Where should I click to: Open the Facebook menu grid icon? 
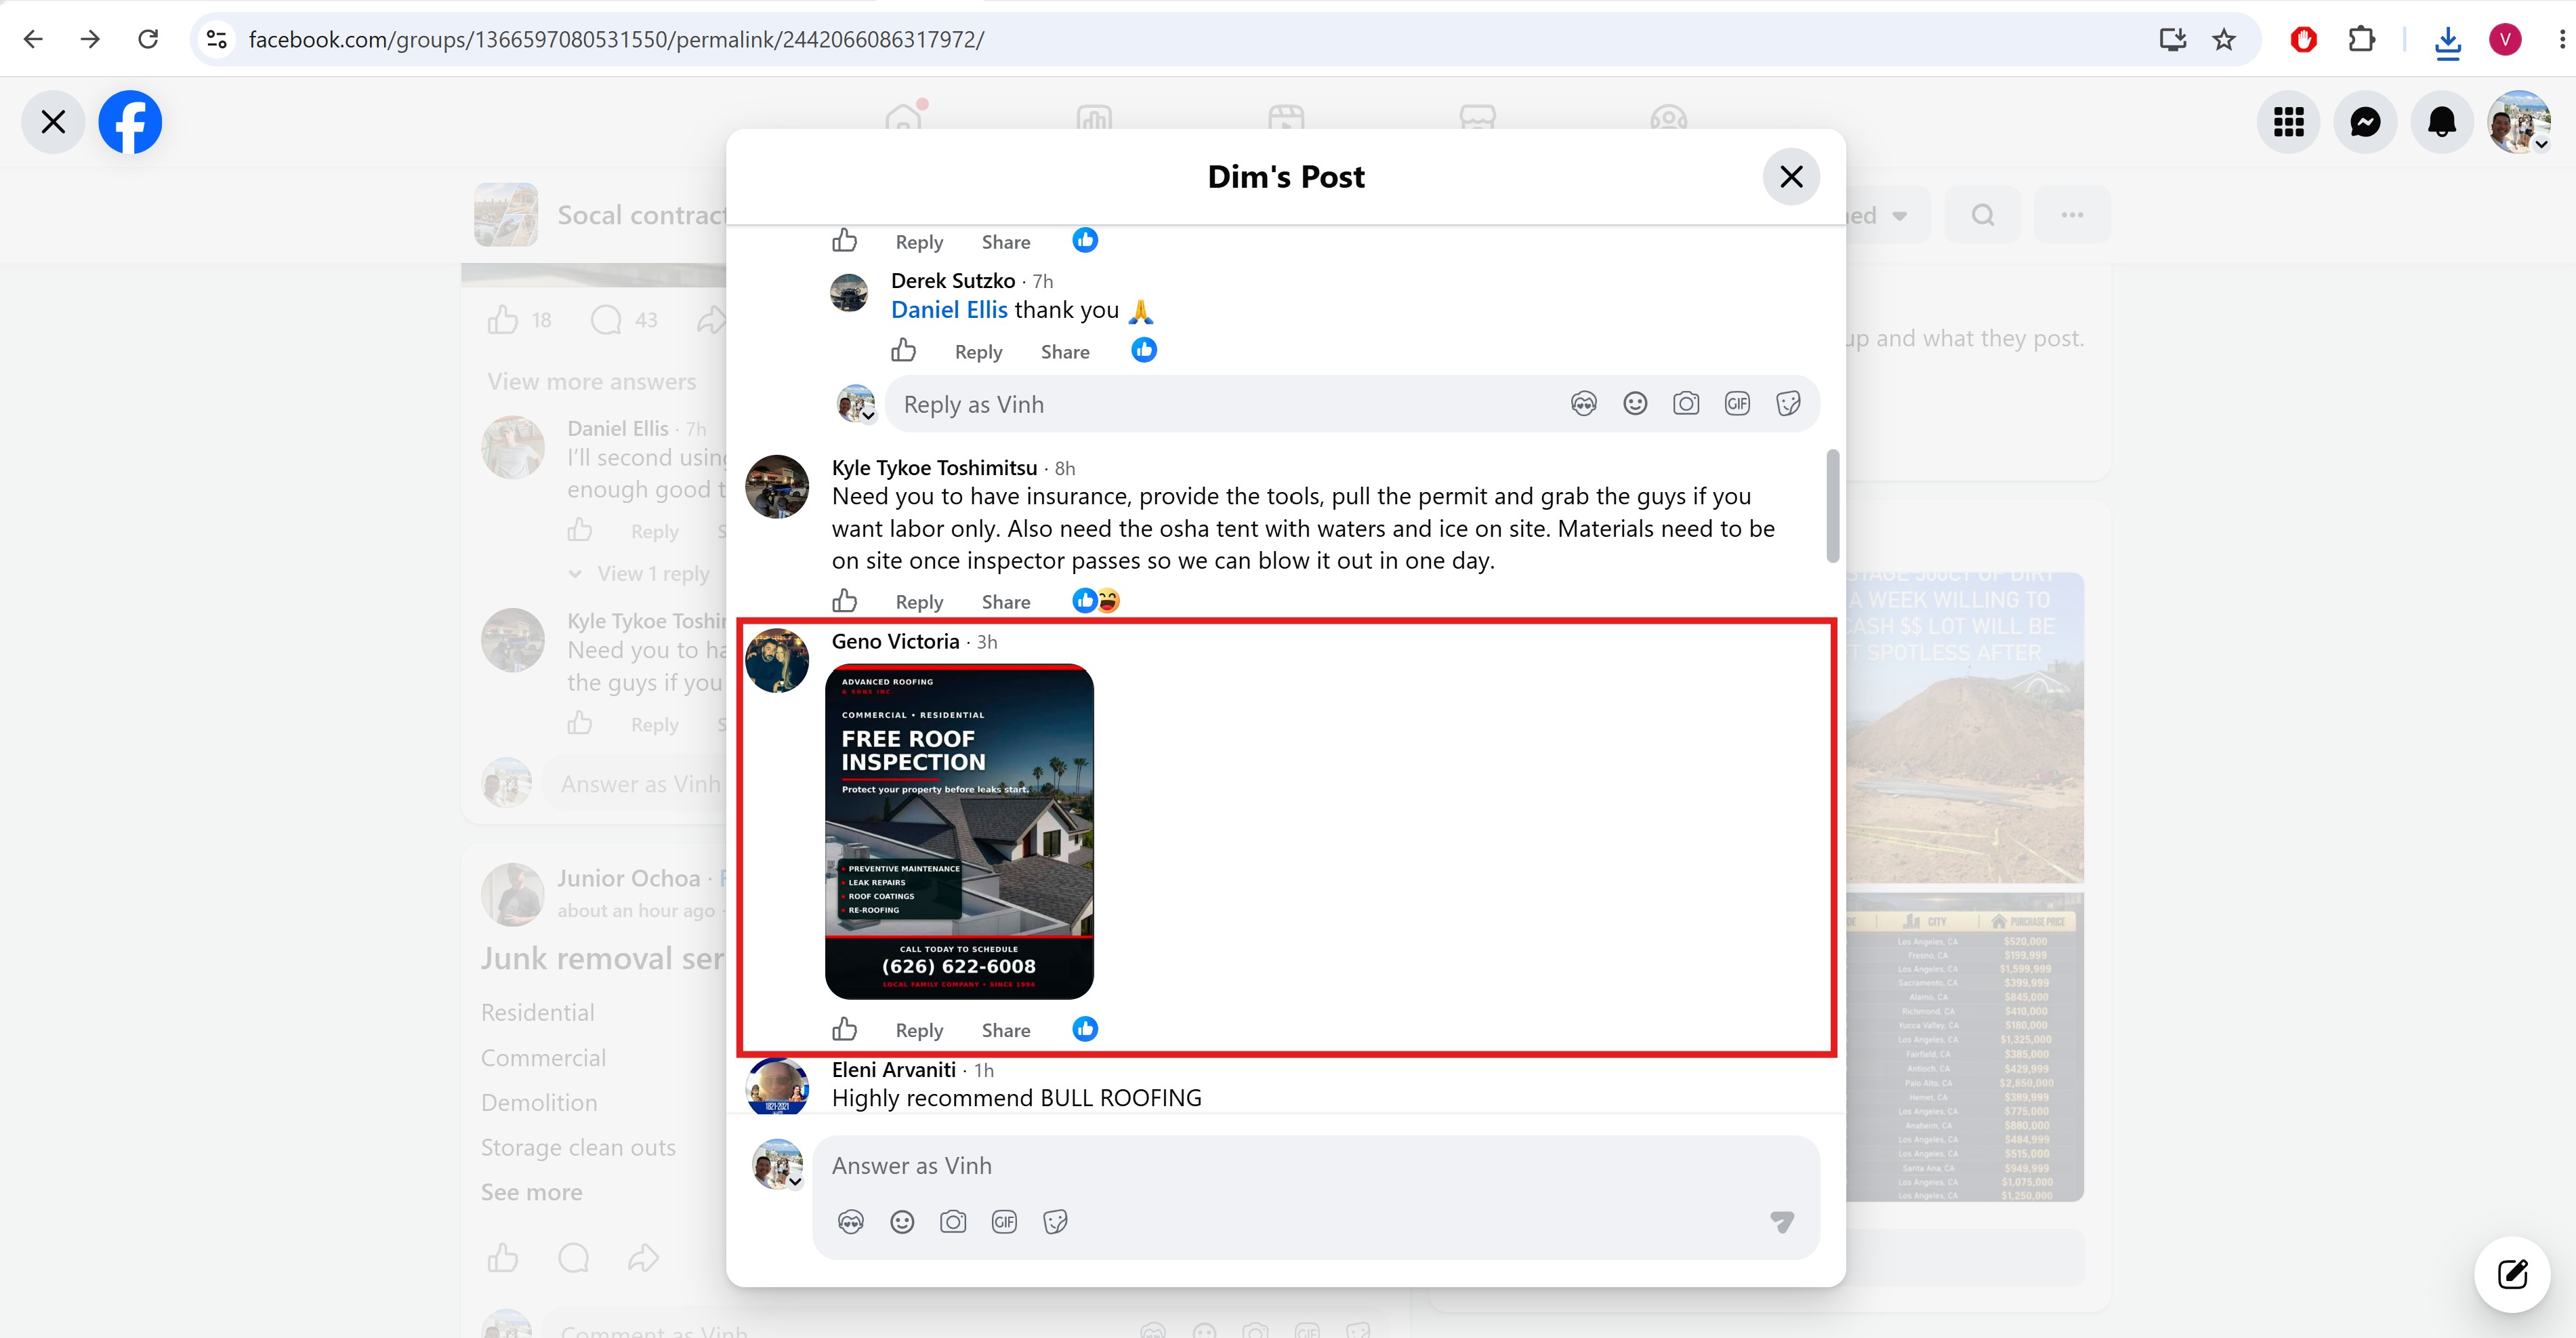pos(2288,122)
